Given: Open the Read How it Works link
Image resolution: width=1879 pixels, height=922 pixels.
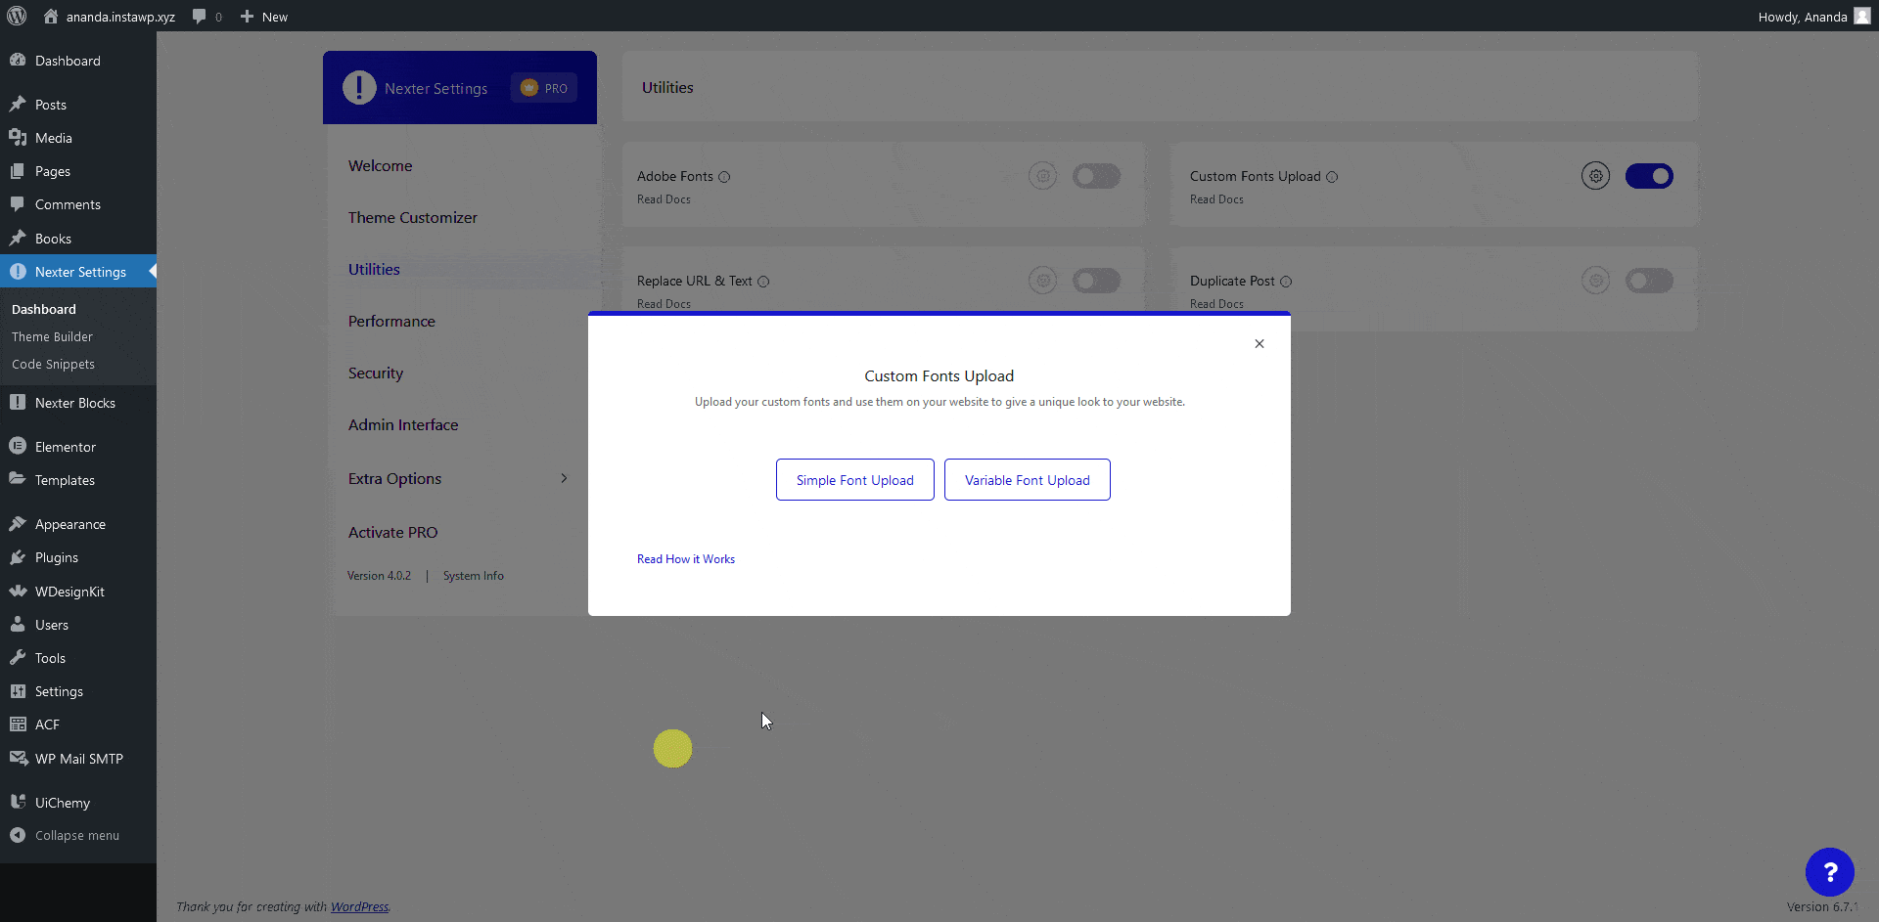Looking at the screenshot, I should point(685,559).
